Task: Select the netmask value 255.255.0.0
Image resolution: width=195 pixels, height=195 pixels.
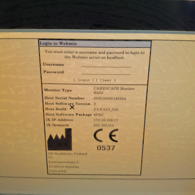Action: (x=103, y=125)
